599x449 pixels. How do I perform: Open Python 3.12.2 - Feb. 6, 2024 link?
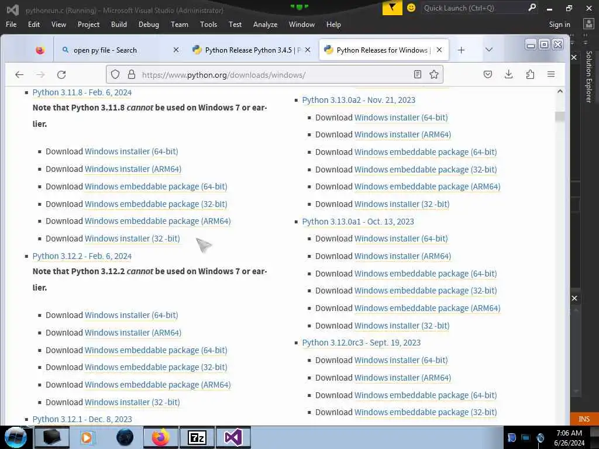click(82, 256)
